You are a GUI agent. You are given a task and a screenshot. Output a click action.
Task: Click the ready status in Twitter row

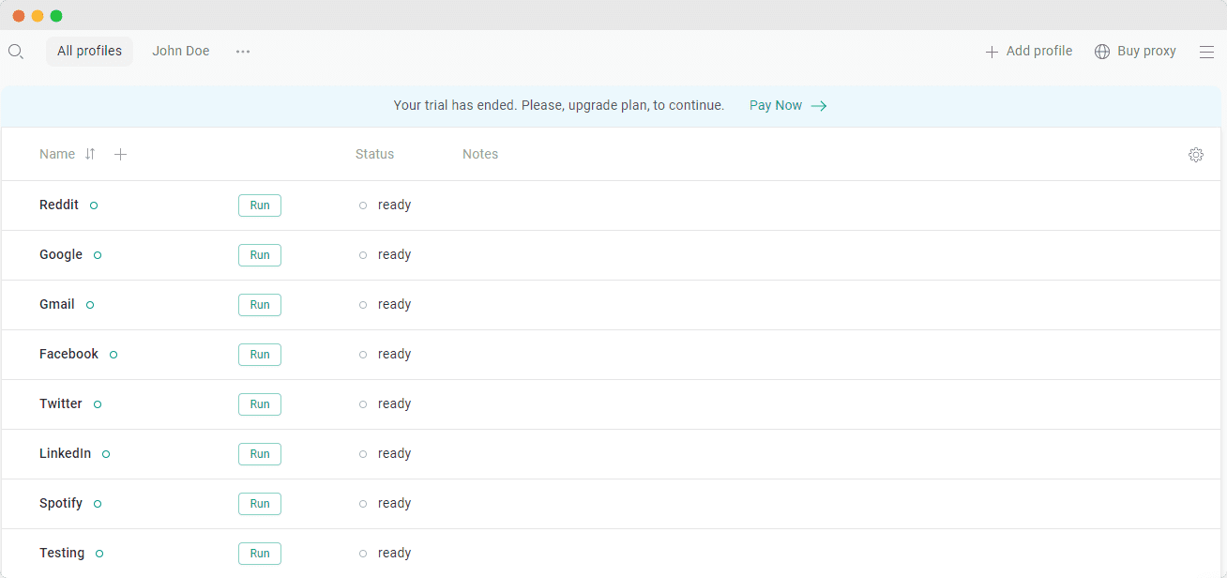pyautogui.click(x=394, y=403)
